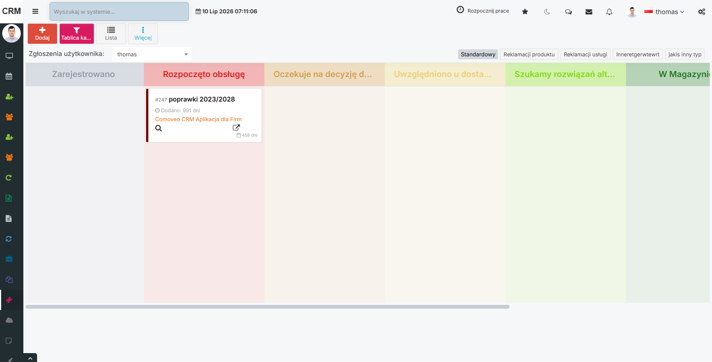The height and width of the screenshot is (362, 712).
Task: Click the horizontal kanban scrollbar
Action: point(267,307)
